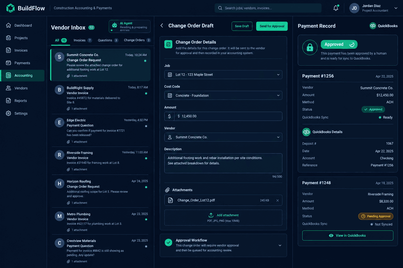This screenshot has width=403, height=268.
Task: Click the dollar sign currency icon
Action: pos(169,116)
